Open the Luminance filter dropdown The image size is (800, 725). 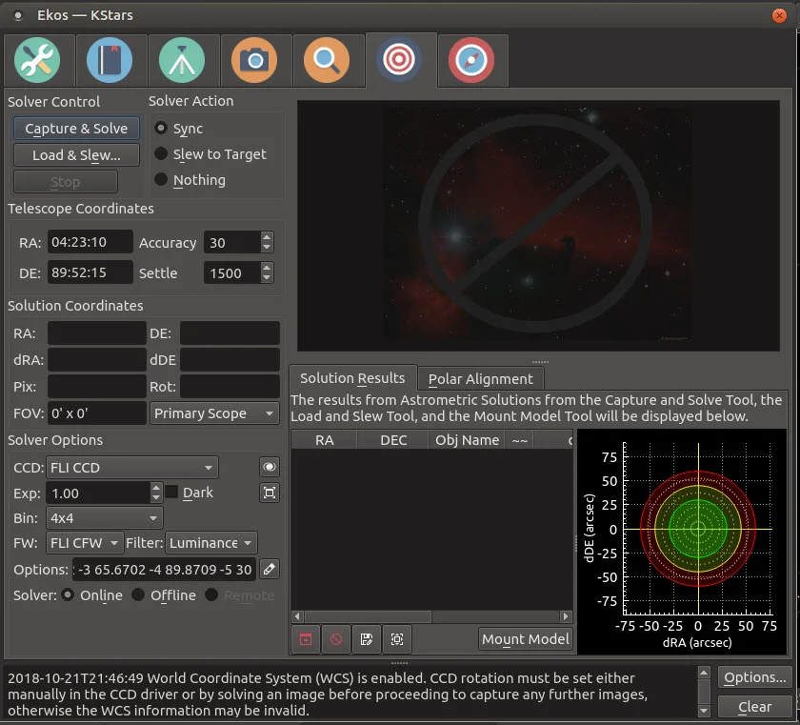(x=210, y=543)
